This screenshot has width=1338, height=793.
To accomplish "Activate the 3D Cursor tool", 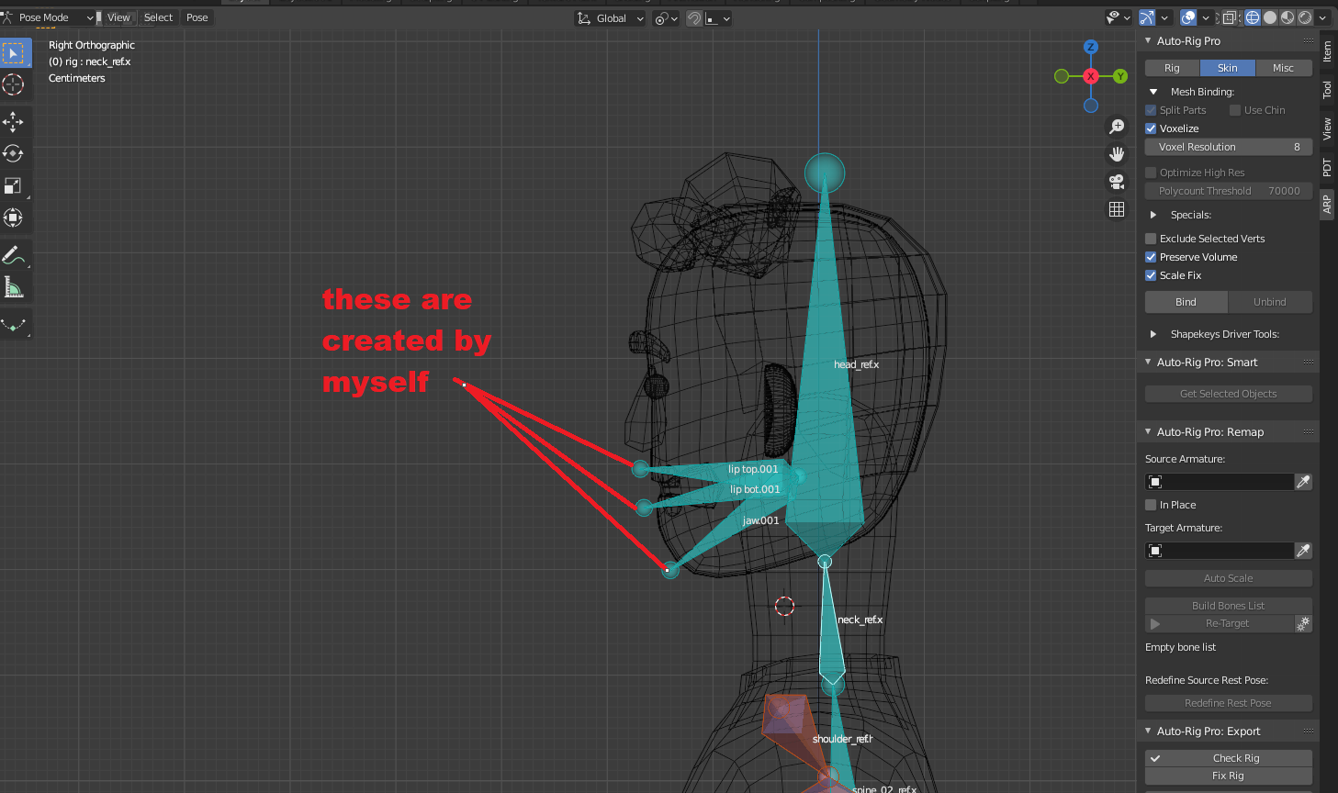I will point(14,84).
